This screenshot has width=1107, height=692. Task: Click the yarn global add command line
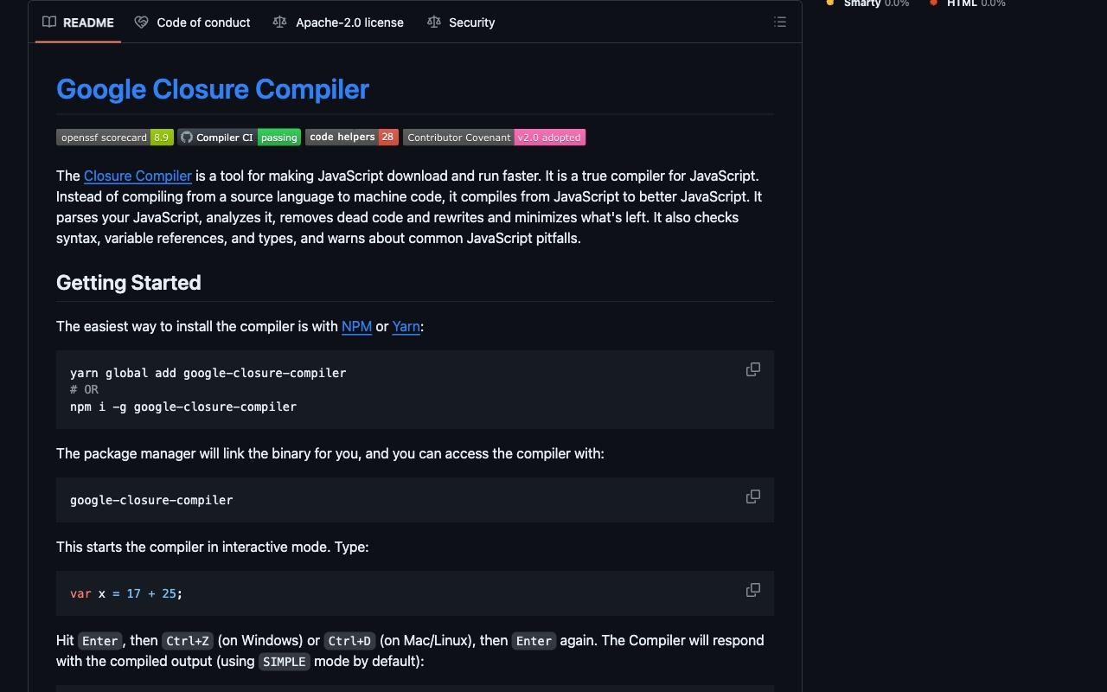208,373
